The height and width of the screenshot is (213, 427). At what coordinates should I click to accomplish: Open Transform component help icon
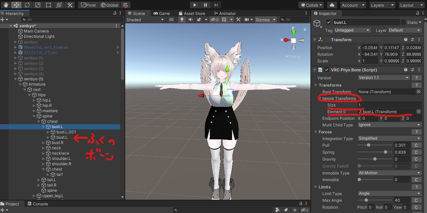tap(406, 40)
